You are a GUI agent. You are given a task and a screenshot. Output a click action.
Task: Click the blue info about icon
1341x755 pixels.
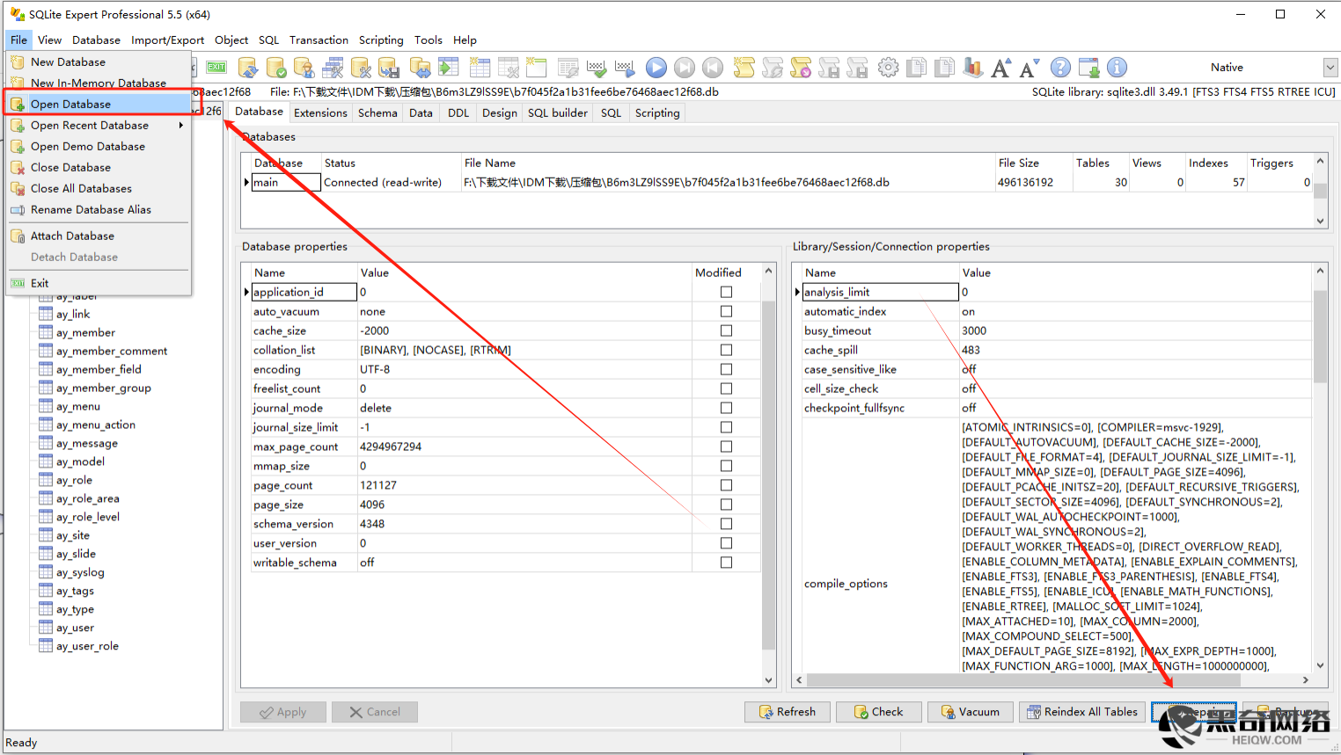coord(1117,68)
